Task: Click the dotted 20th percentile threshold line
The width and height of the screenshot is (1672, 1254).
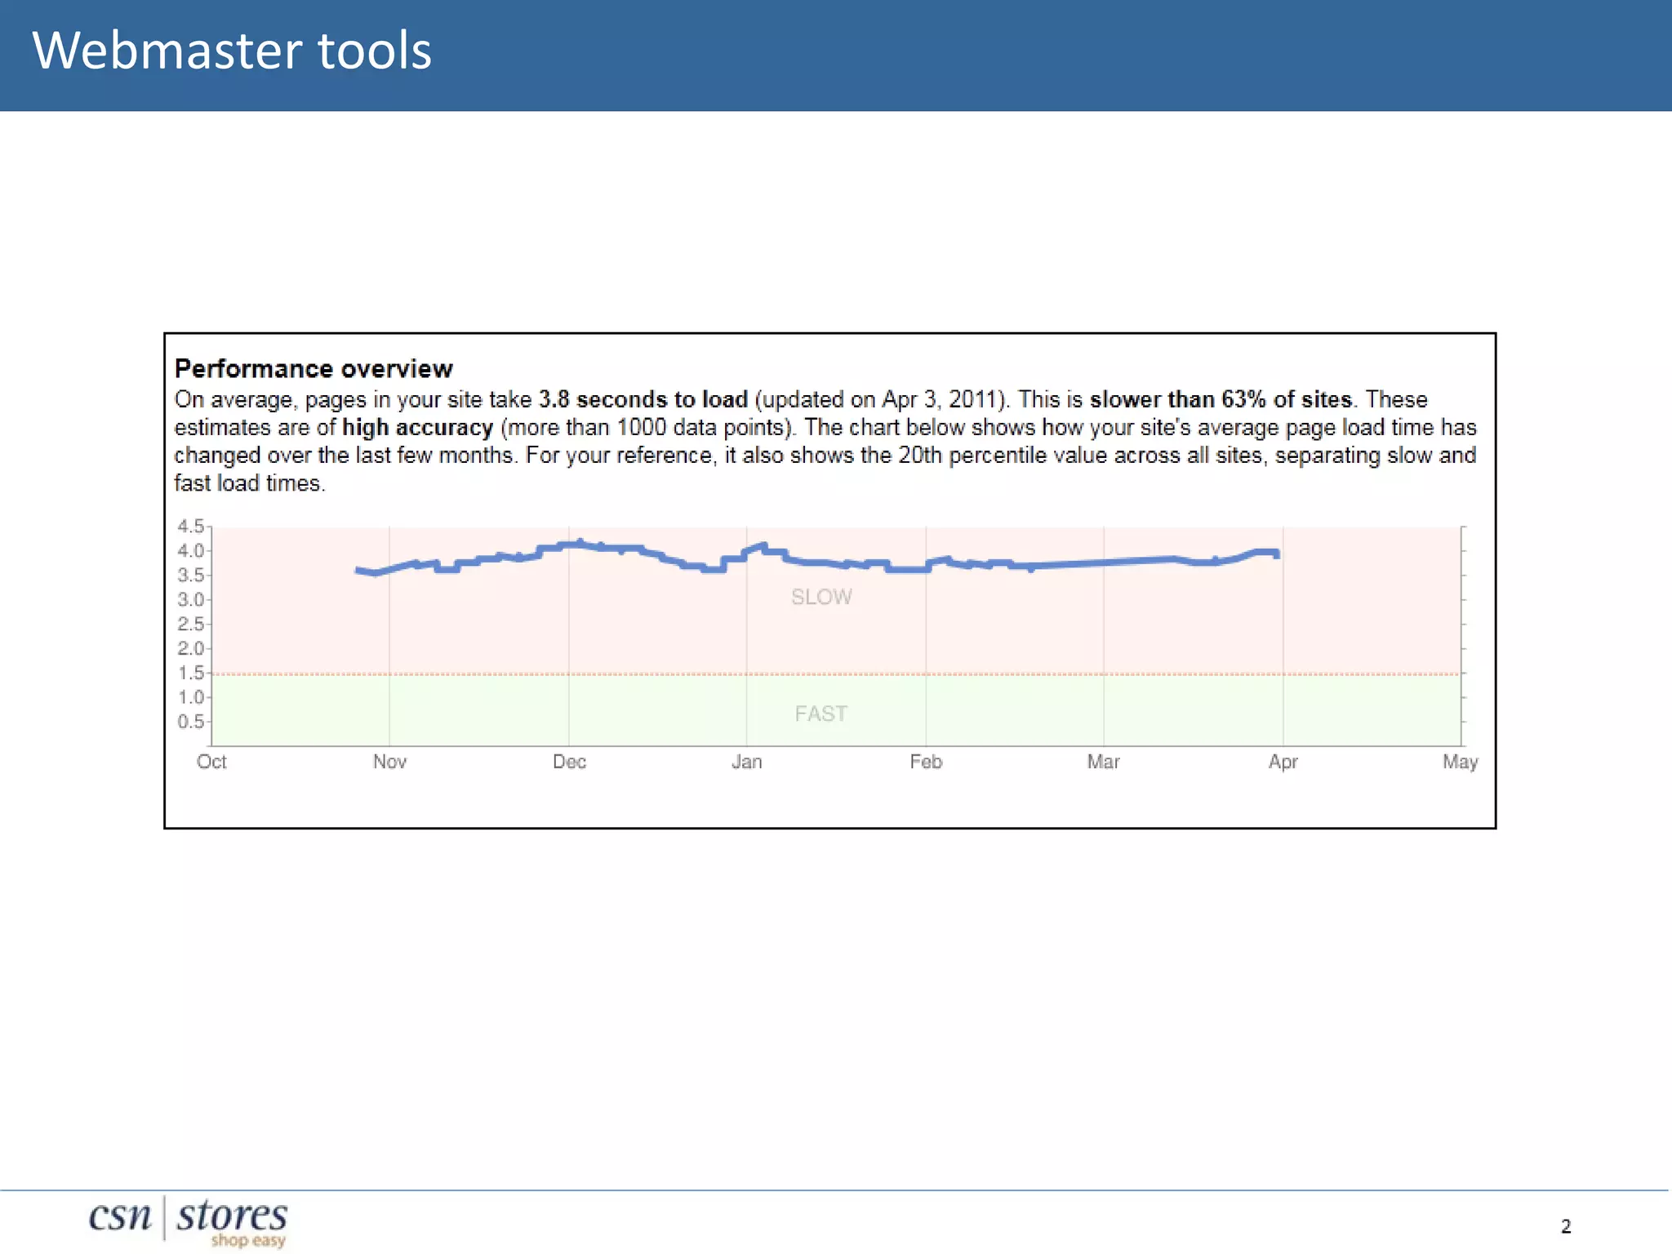Action: 836,674
